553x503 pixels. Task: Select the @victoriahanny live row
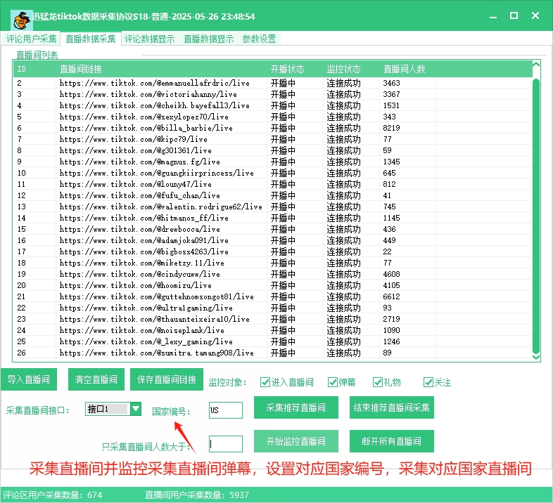272,94
